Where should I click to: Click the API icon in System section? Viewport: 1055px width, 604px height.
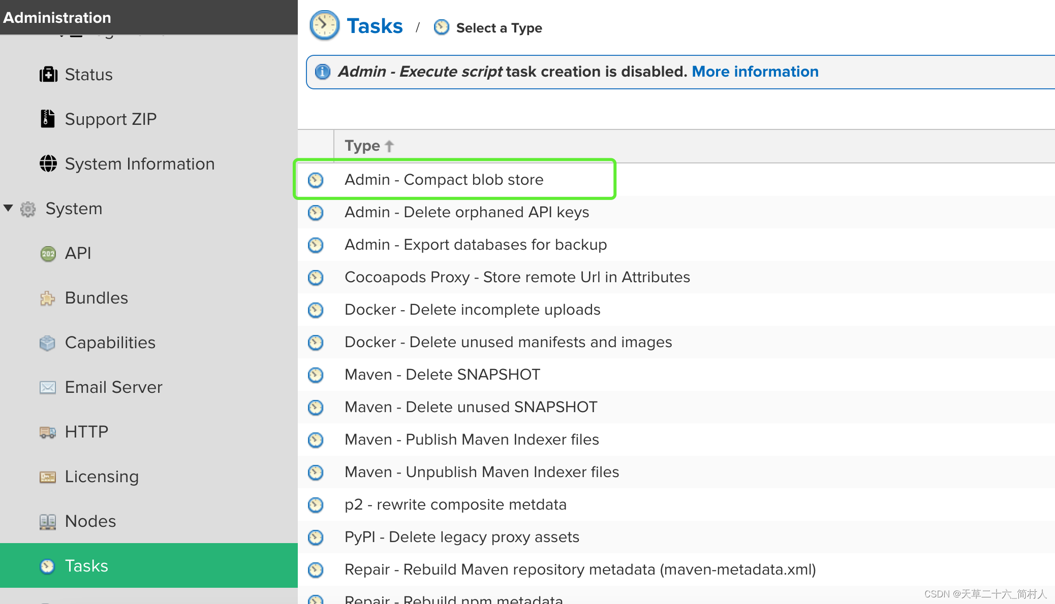(48, 252)
